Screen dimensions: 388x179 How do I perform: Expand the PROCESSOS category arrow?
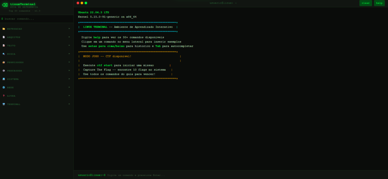click(x=69, y=71)
